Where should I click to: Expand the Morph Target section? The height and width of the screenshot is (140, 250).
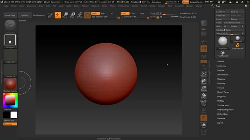pos(223,92)
